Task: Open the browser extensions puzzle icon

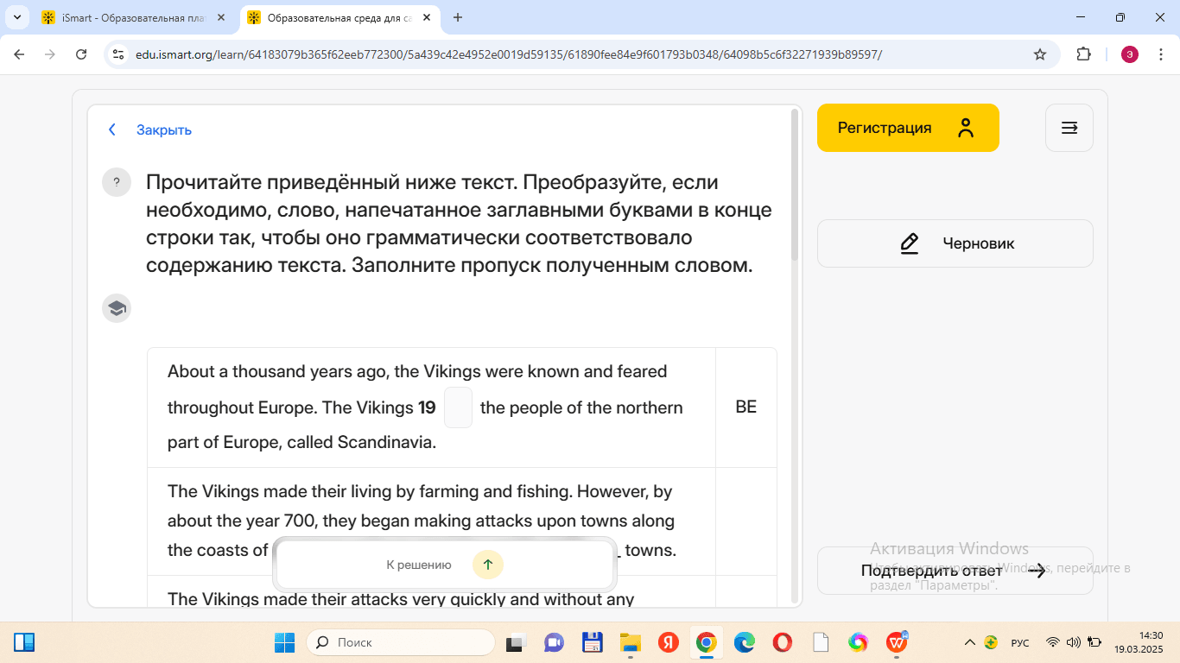Action: (x=1083, y=54)
